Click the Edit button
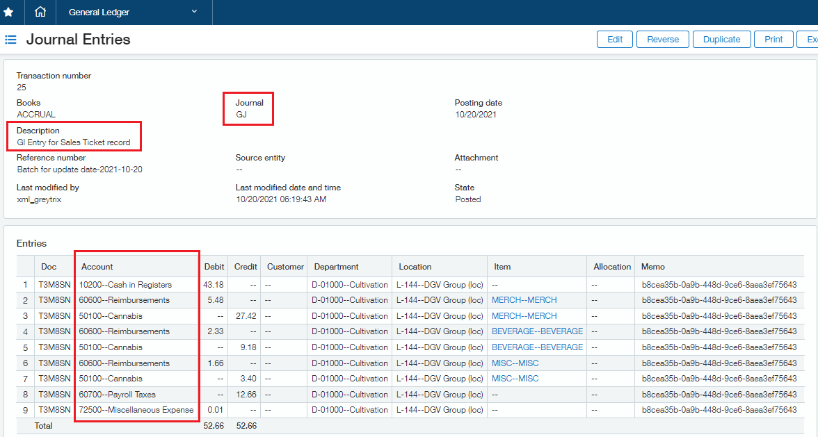The image size is (818, 437). [x=615, y=40]
